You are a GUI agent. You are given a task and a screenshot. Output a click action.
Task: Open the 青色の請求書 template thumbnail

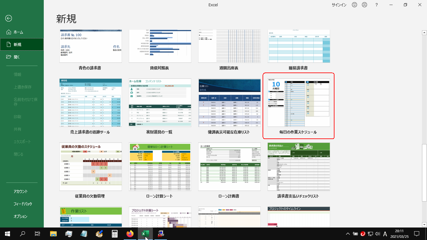[x=91, y=46]
